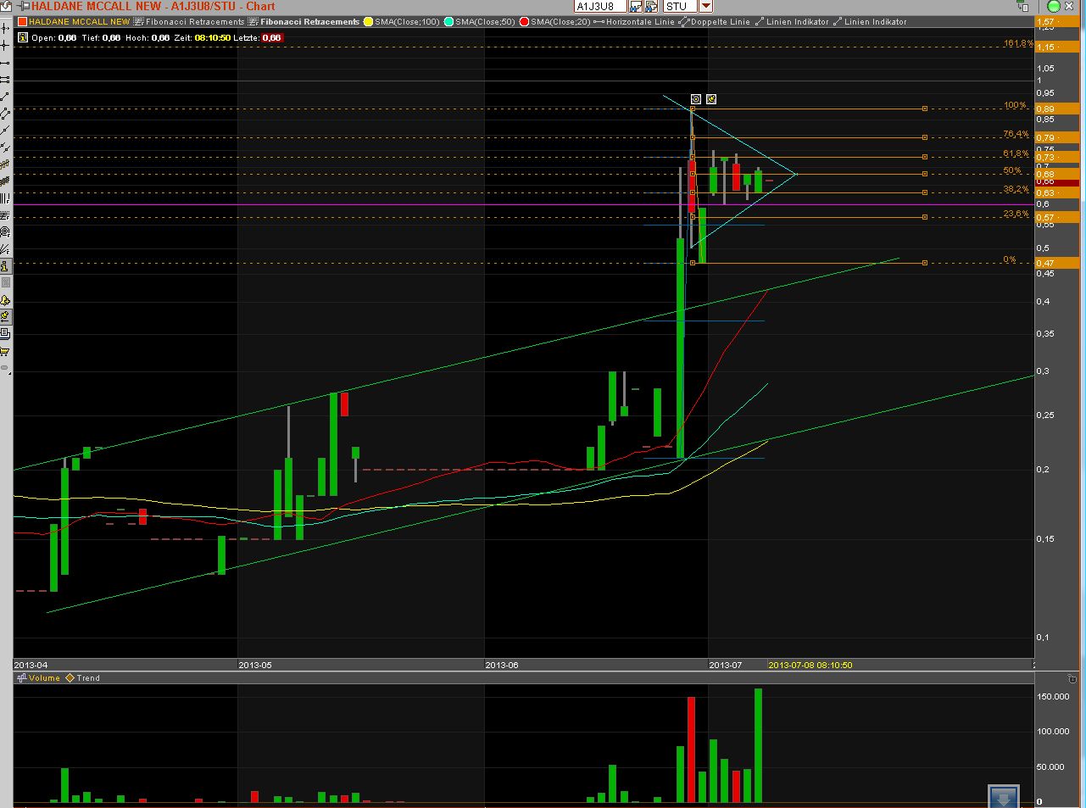Image resolution: width=1086 pixels, height=808 pixels.
Task: Click the yellow SMA(Close;100) color circle
Action: coord(369,22)
